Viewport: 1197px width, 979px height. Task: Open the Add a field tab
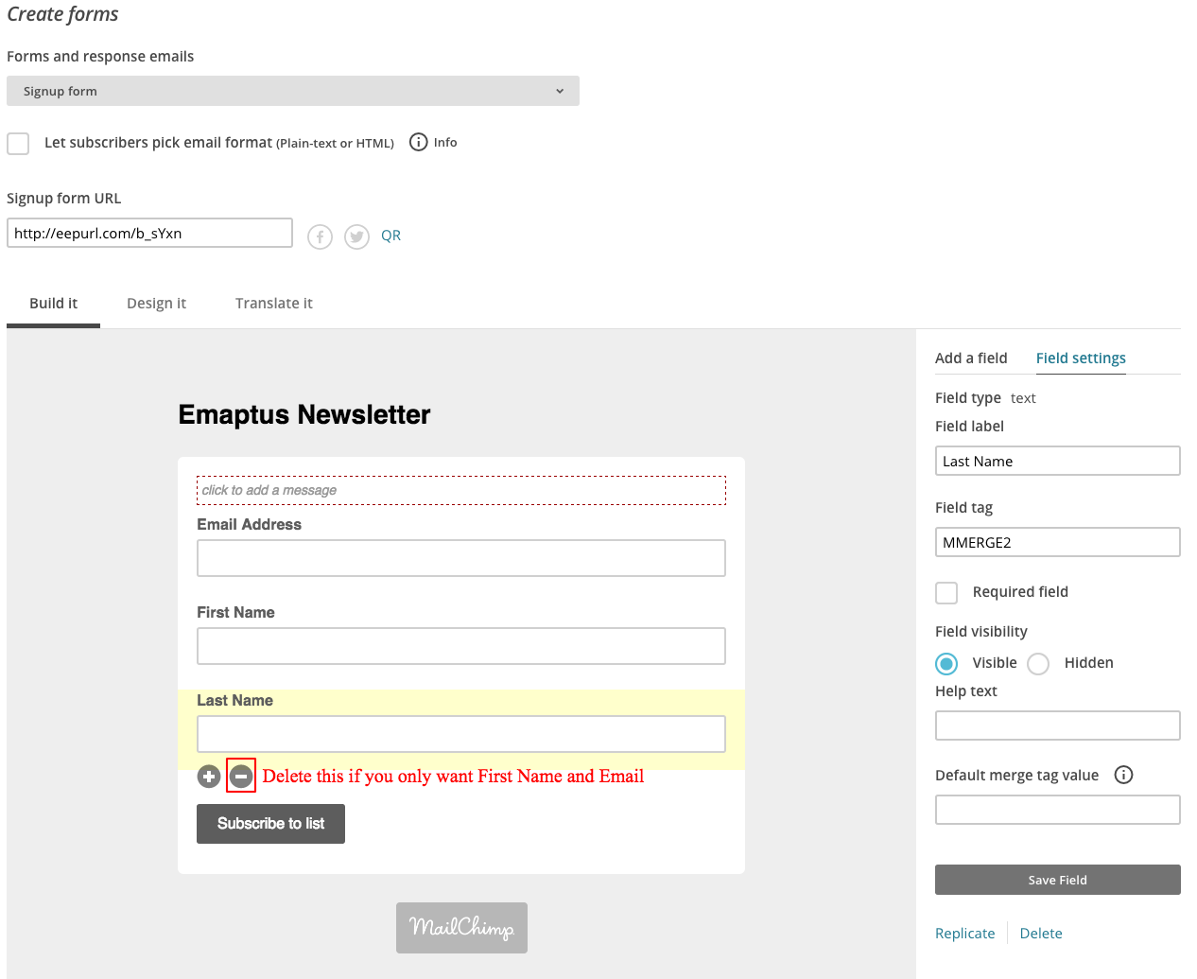[971, 358]
